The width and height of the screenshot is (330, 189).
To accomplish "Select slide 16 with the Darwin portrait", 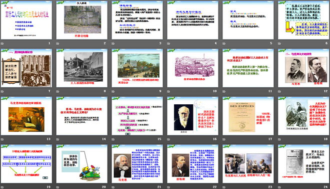I will 192,116.
